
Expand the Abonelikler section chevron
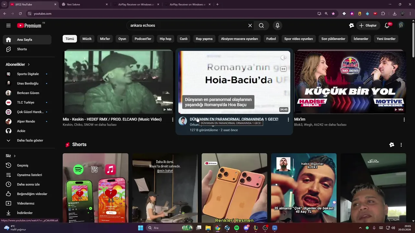click(x=29, y=64)
